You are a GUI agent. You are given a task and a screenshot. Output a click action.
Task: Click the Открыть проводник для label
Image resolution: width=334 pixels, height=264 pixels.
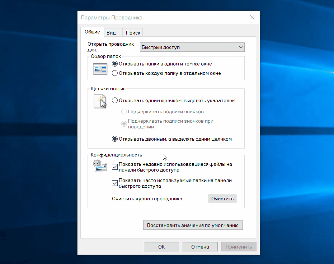(x=110, y=47)
